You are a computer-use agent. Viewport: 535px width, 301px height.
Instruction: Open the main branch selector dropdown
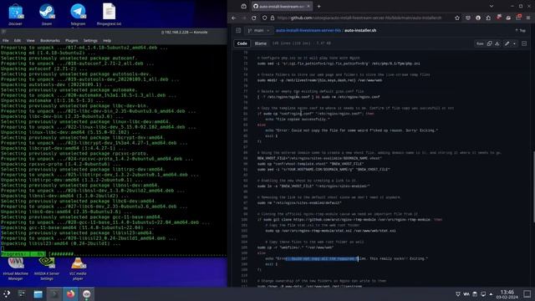[x=259, y=30]
